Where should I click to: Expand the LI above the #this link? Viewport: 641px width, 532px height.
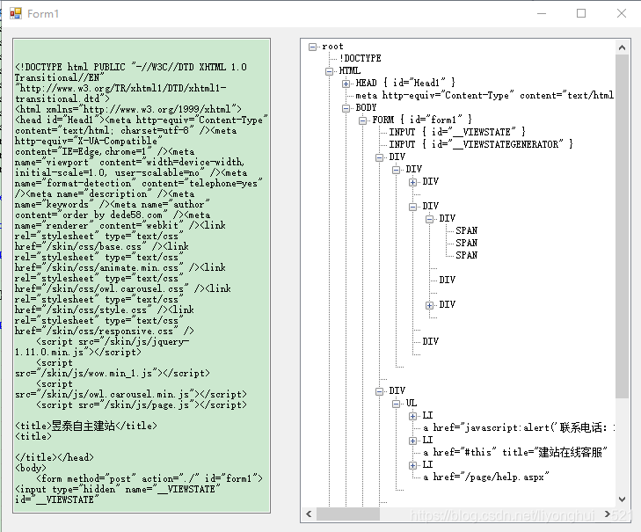point(413,441)
